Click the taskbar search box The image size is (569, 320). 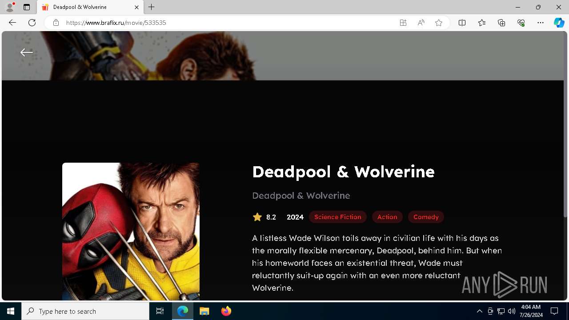pyautogui.click(x=85, y=311)
